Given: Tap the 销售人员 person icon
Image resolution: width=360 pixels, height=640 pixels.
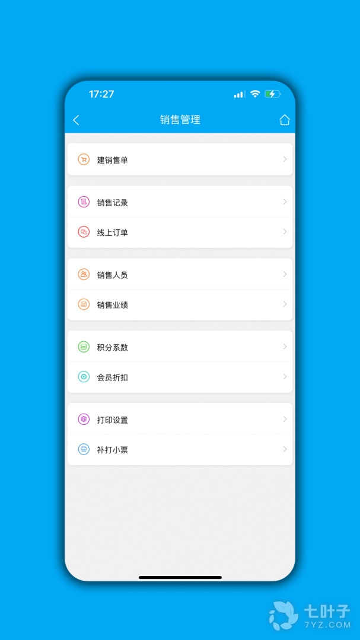Looking at the screenshot, I should tap(84, 274).
